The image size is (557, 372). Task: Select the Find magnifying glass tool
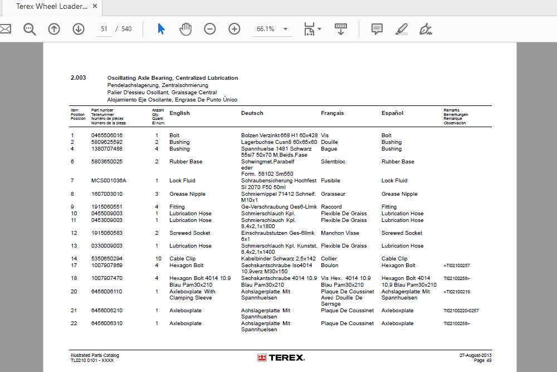click(30, 28)
